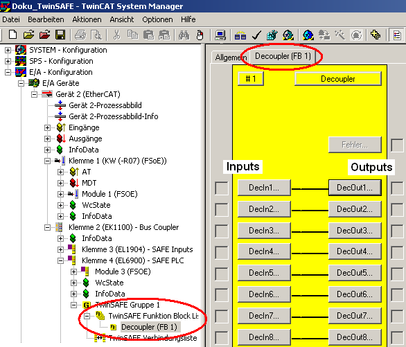Screen dimensions: 406x347
Task: Collapse TwinSAFE Funktion Block List node
Action: click(x=87, y=316)
